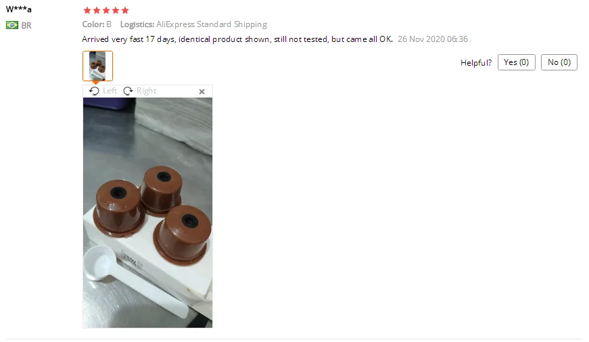Image resolution: width=589 pixels, height=342 pixels.
Task: Click the enlarged coffee capsule photo
Action: pyautogui.click(x=147, y=213)
